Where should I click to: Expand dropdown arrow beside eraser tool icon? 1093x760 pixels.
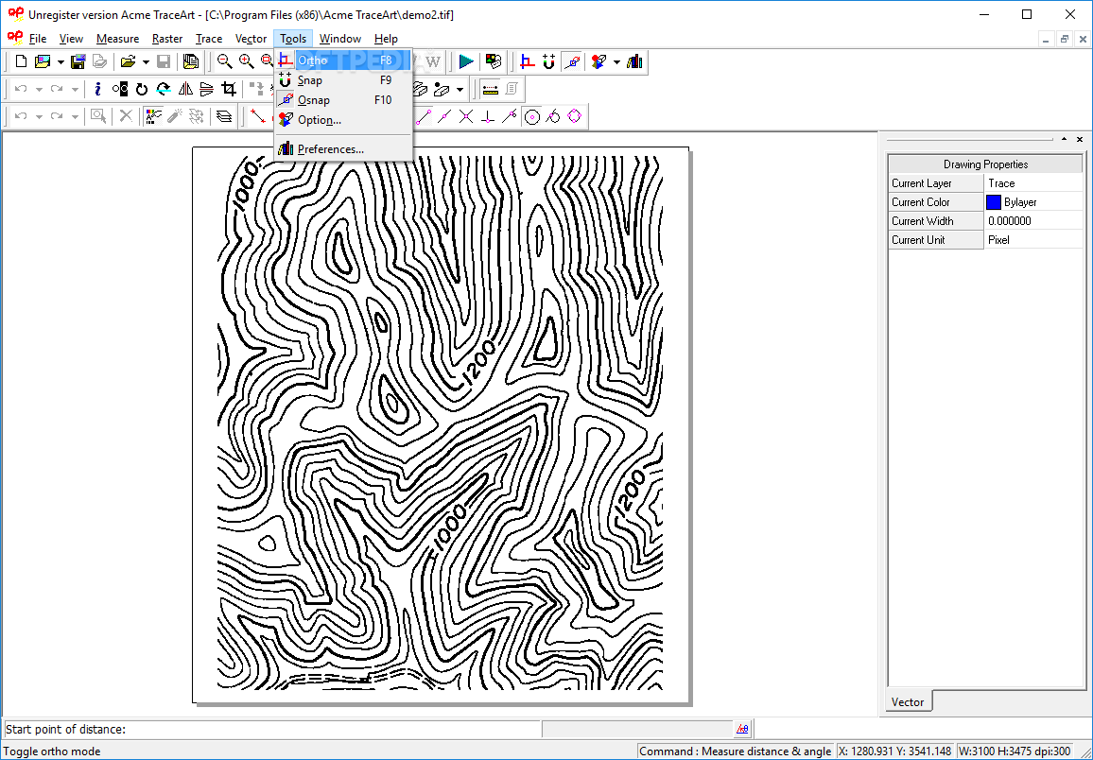tap(460, 89)
